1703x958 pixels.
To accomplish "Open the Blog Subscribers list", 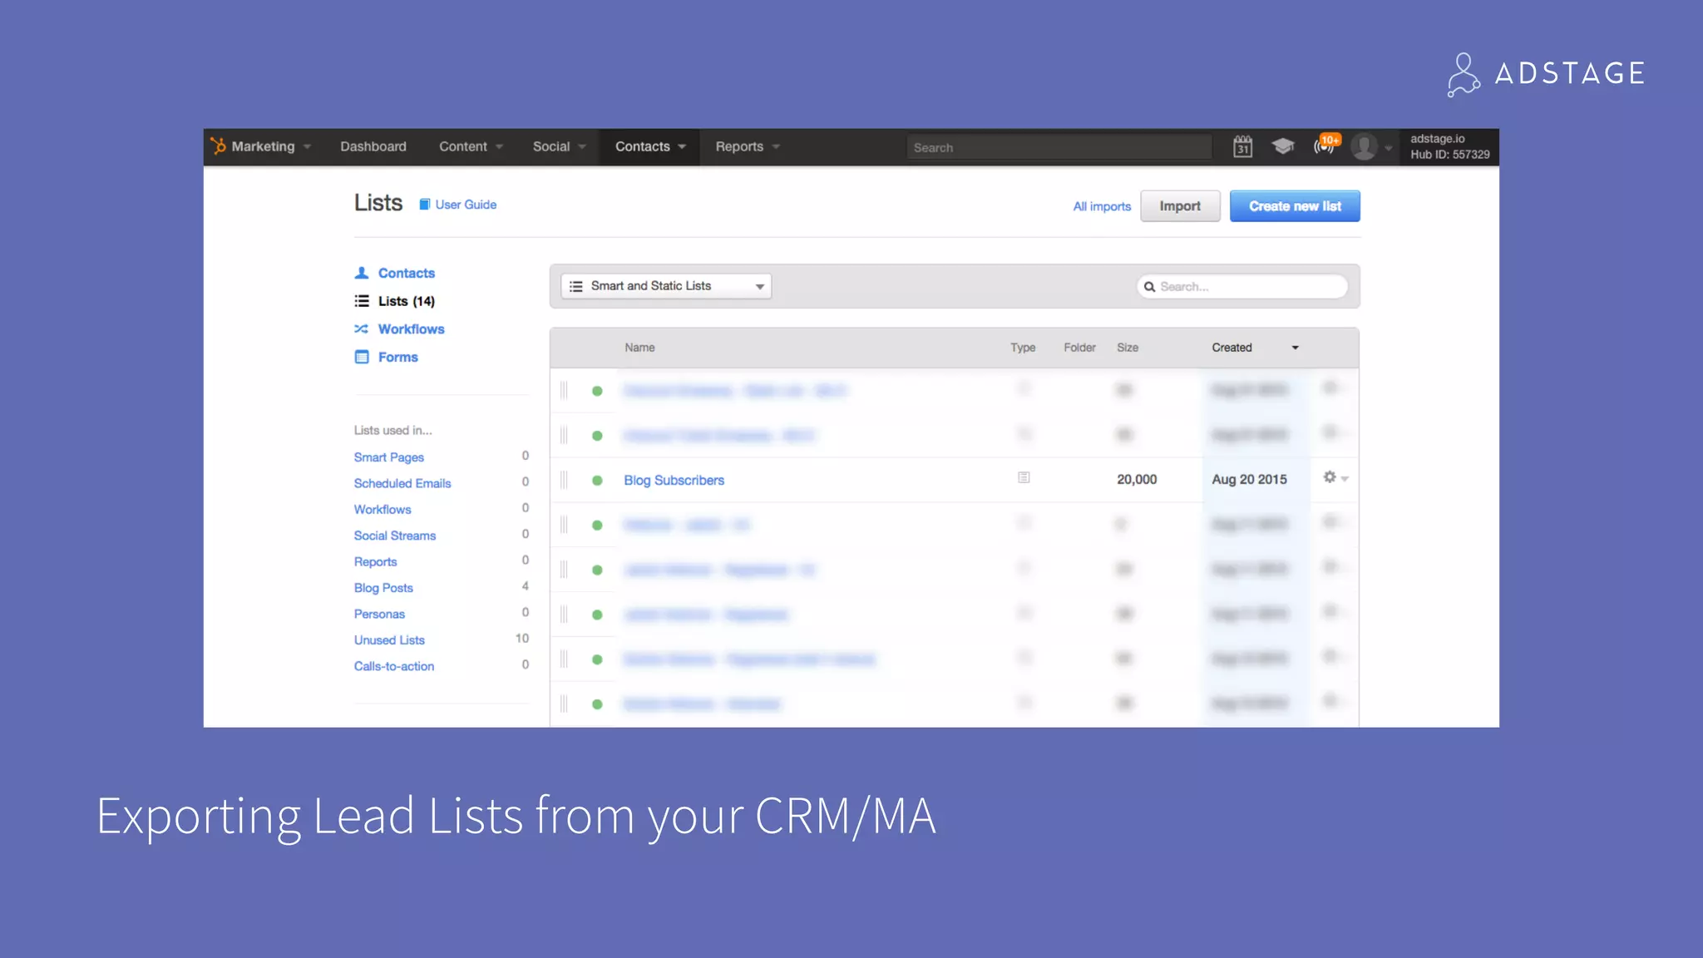I will click(674, 480).
